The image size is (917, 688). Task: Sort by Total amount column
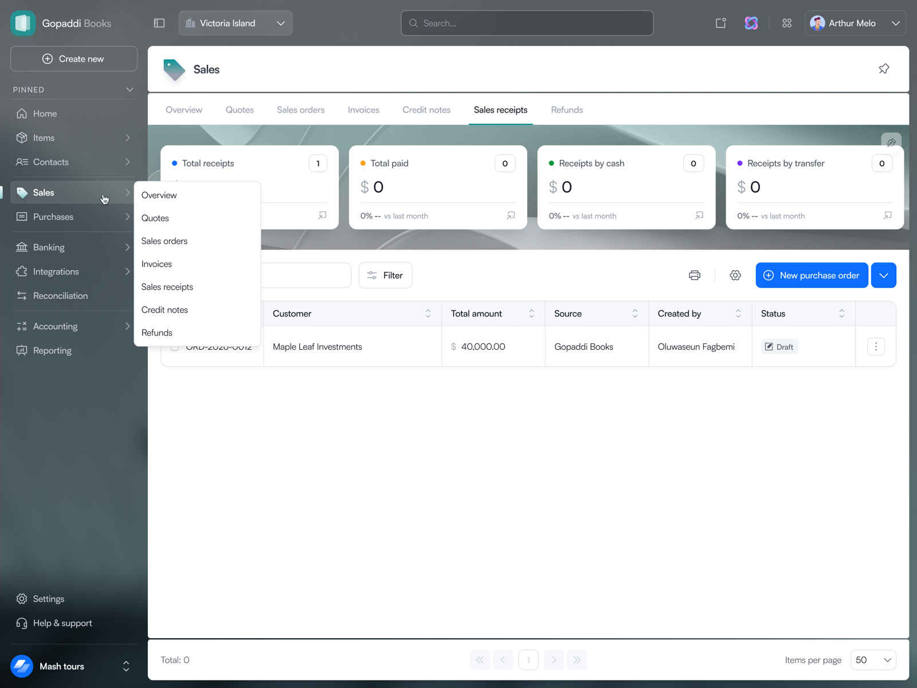[x=531, y=314]
